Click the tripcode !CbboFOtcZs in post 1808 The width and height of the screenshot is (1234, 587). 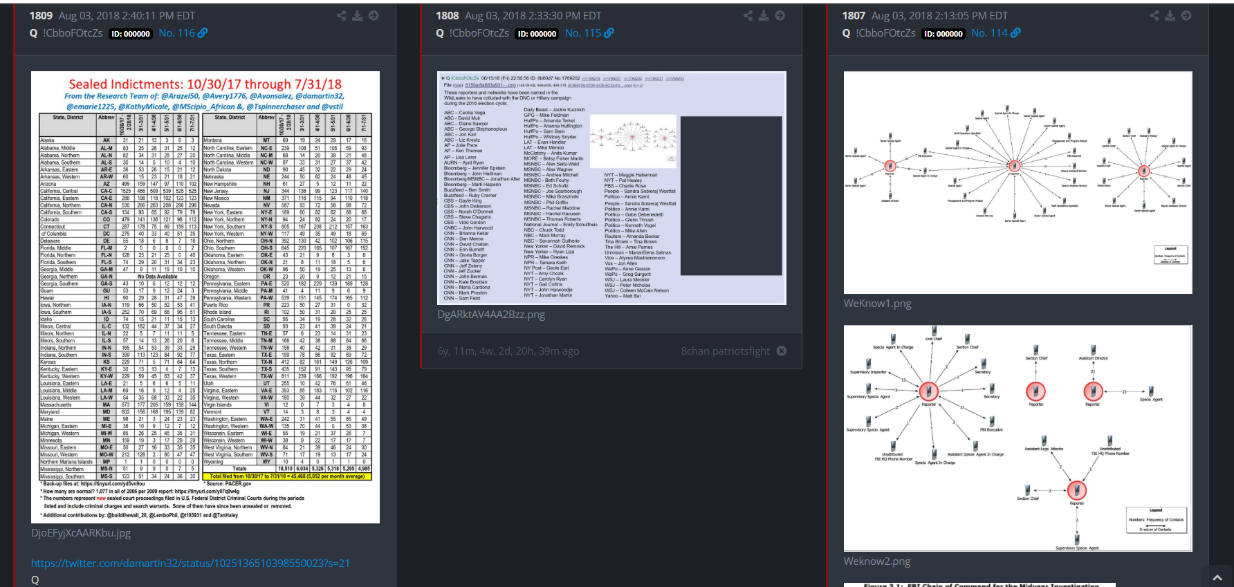coord(479,33)
